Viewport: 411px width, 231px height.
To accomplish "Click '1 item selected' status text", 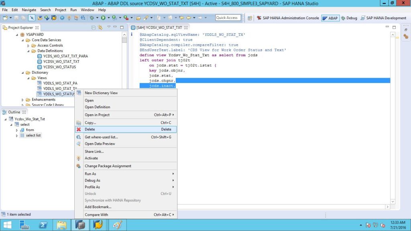I will tap(18, 215).
